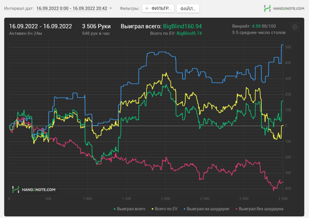Click the Hand2Note watermark logo inside the chart
This screenshot has height=218, width=309.
point(34,190)
